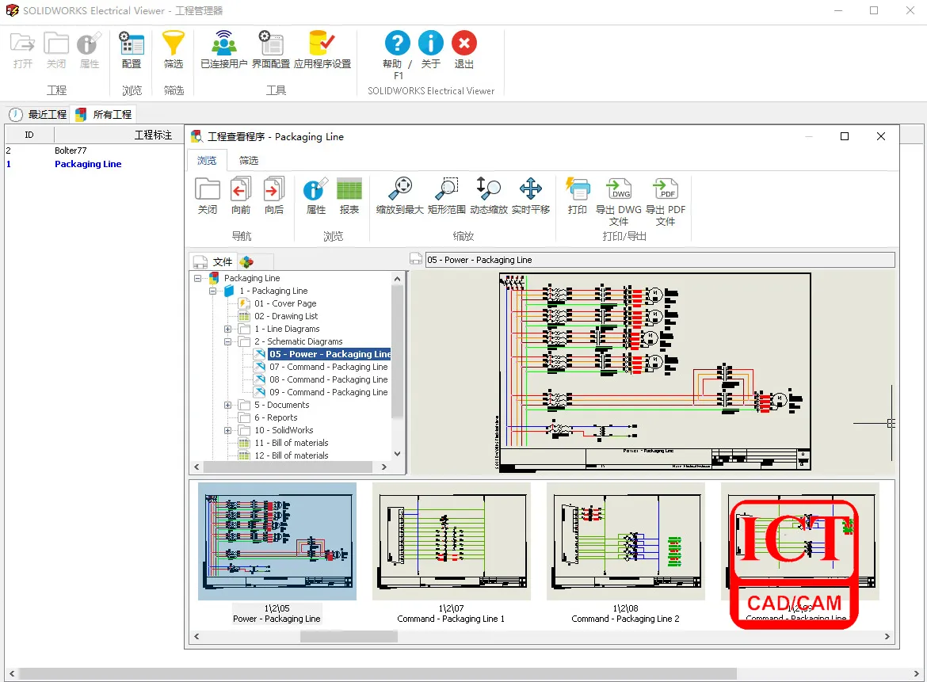Select the 6 - Reports folder

pos(276,417)
